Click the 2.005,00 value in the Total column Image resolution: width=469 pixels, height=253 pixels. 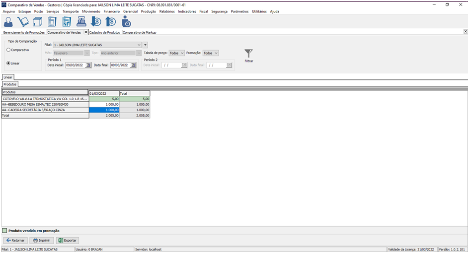tap(135, 115)
